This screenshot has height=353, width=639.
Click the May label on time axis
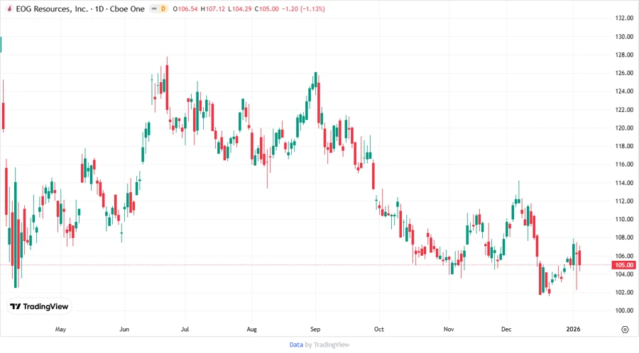(60, 329)
